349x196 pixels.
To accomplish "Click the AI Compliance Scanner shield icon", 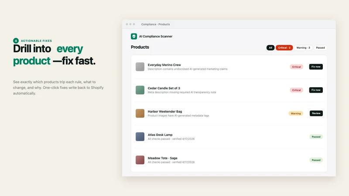I will click(x=134, y=36).
